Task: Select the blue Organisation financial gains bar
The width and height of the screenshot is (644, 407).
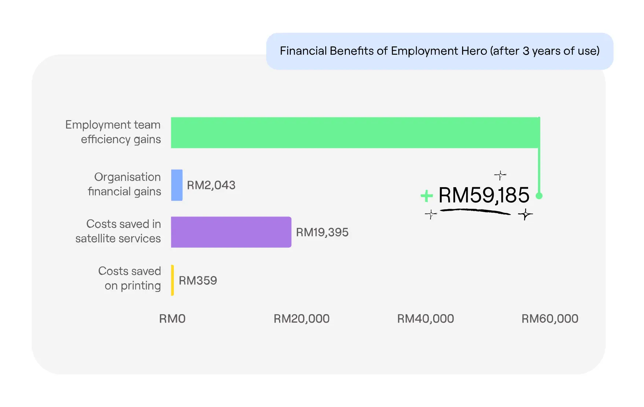Action: [177, 185]
